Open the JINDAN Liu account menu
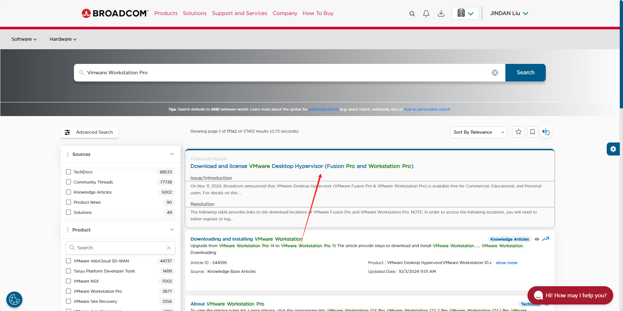Viewport: 623px width, 311px height. point(509,13)
